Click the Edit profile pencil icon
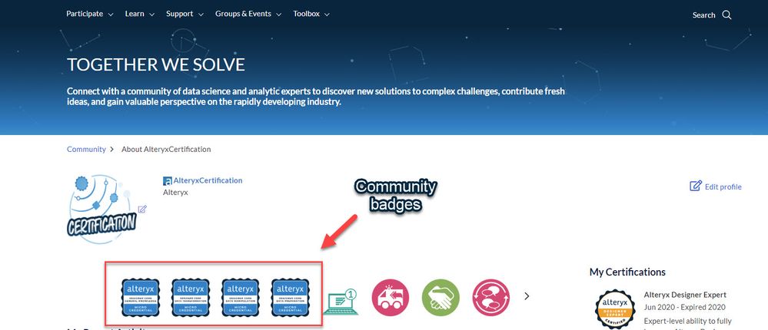768x330 pixels. 696,186
